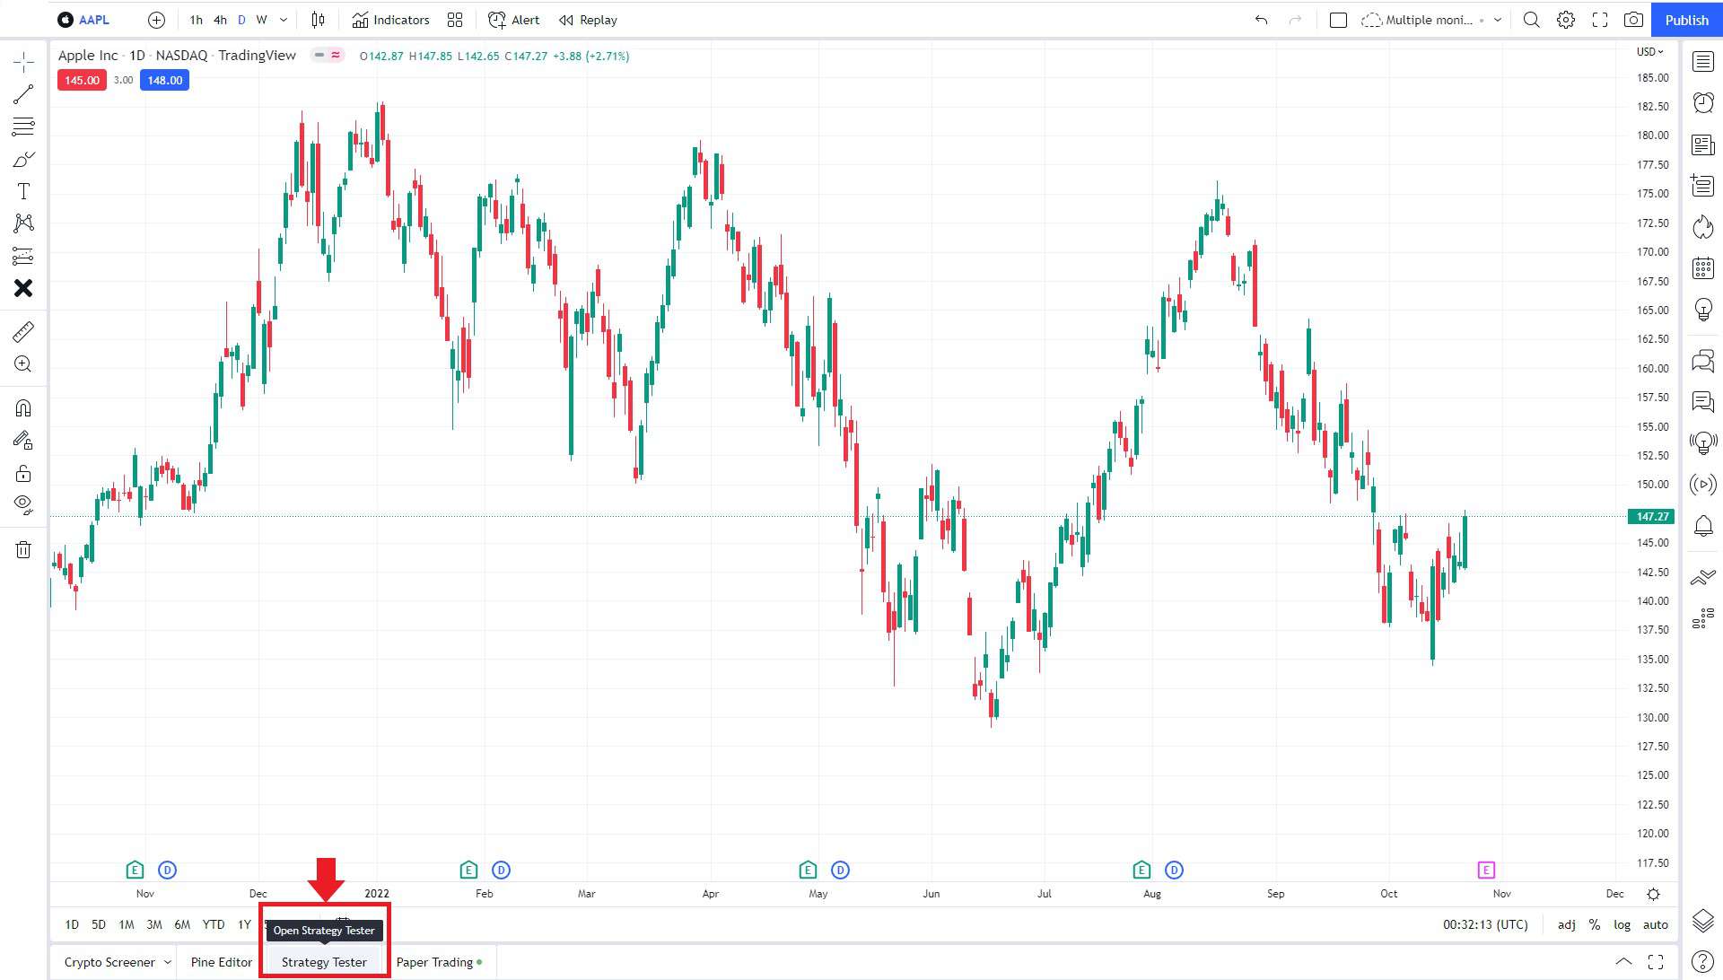Select the Trend Line drawing tool
Viewport: 1723px width, 980px height.
pyautogui.click(x=23, y=93)
